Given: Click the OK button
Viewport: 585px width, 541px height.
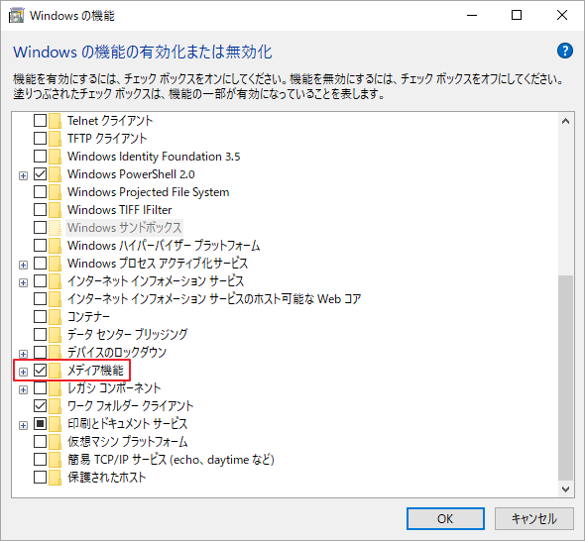Looking at the screenshot, I should click(x=445, y=518).
